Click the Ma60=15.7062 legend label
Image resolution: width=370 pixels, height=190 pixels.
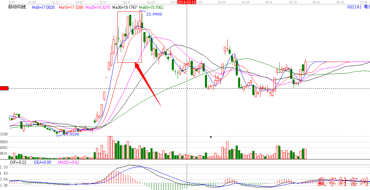pos(152,7)
